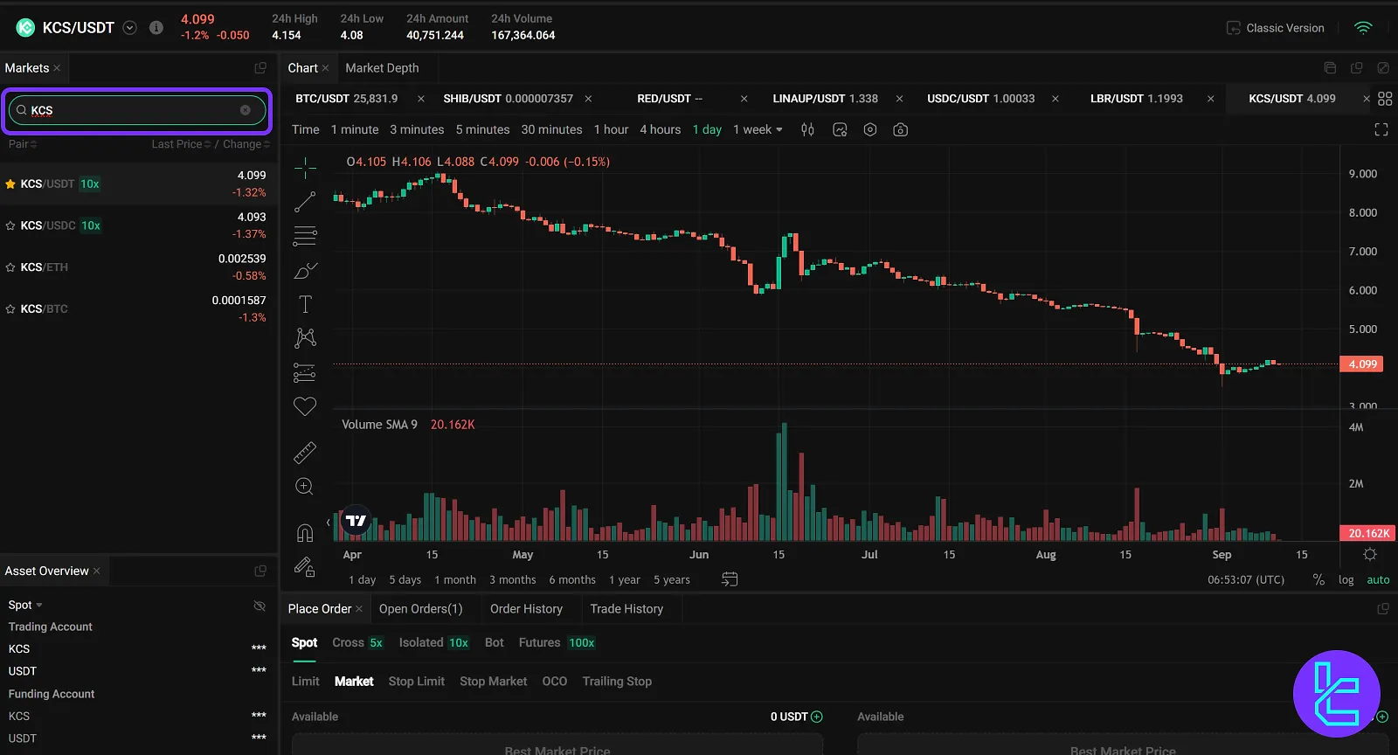Viewport: 1398px width, 755px height.
Task: Toggle the magnet snap mode
Action: point(305,532)
